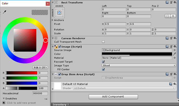
Task: Open help for Default UI Material
Action: pos(171,84)
